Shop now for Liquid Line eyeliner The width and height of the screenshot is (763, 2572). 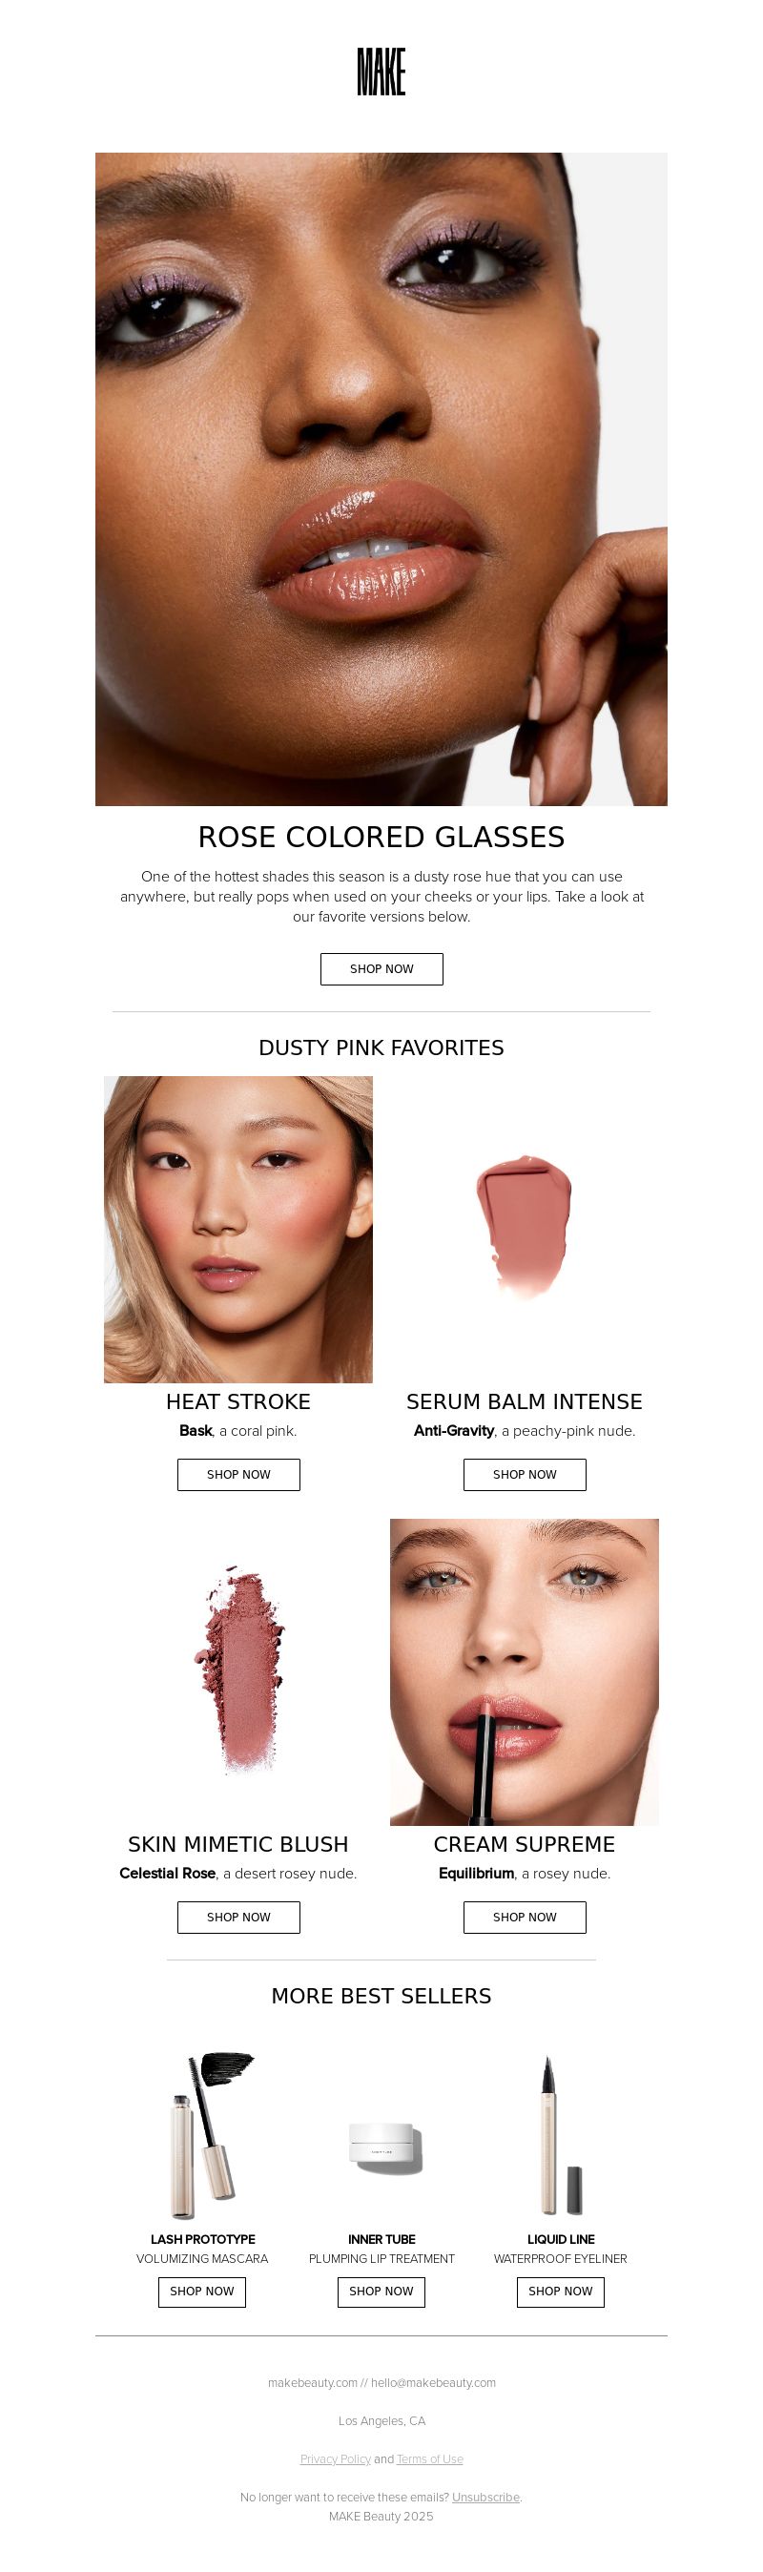[560, 2292]
